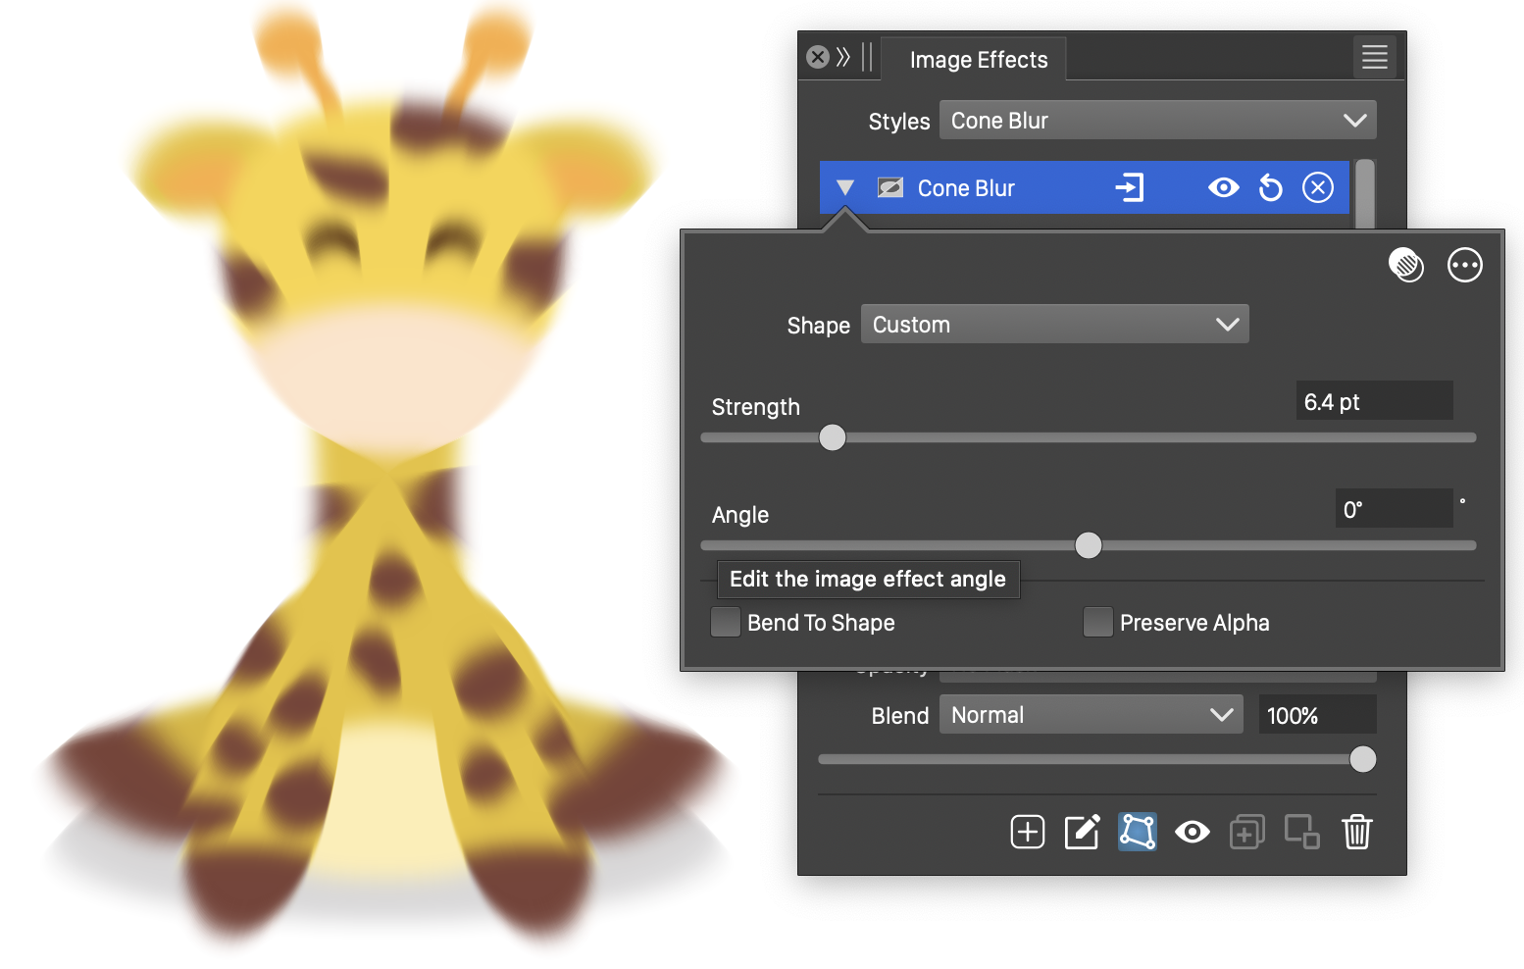Click the Angle value field showing 0°

click(x=1393, y=509)
